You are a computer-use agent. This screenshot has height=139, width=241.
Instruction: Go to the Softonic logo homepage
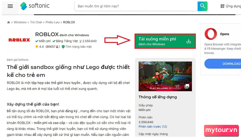point(35,6)
